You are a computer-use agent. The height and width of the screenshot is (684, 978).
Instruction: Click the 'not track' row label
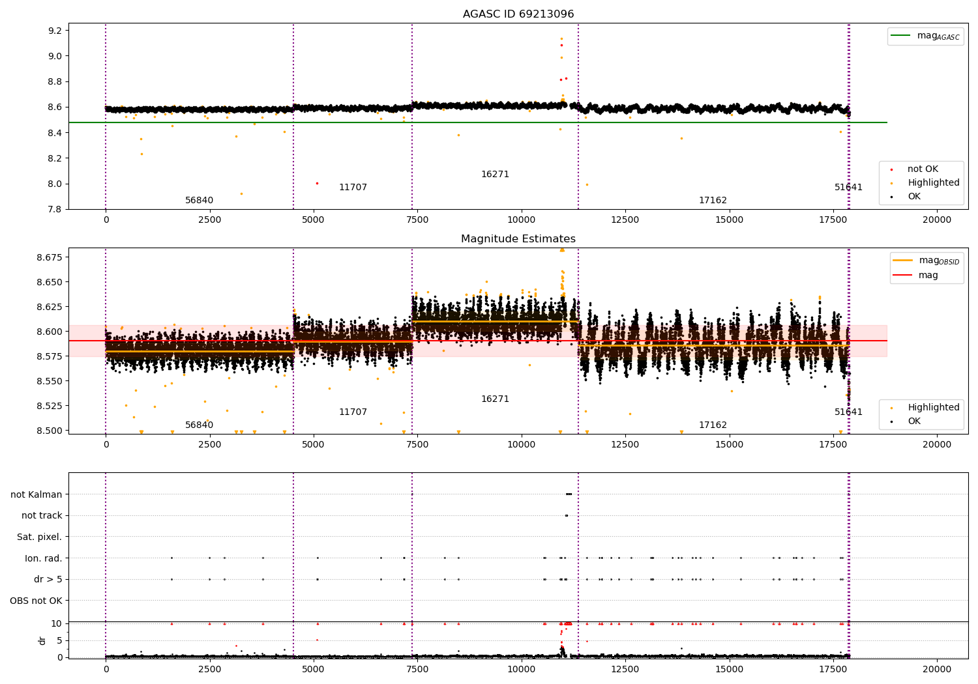tap(42, 515)
